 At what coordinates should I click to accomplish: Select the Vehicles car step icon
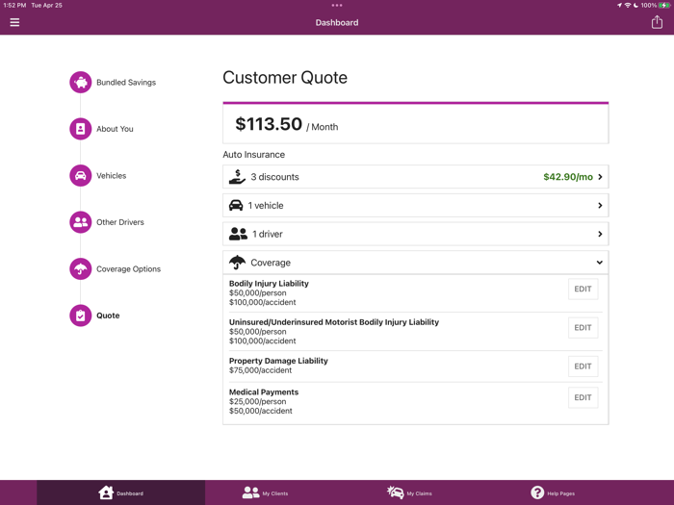click(80, 176)
